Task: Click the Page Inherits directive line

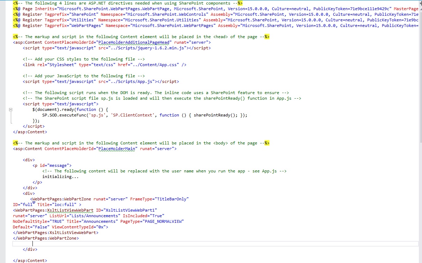Action: 215,9
